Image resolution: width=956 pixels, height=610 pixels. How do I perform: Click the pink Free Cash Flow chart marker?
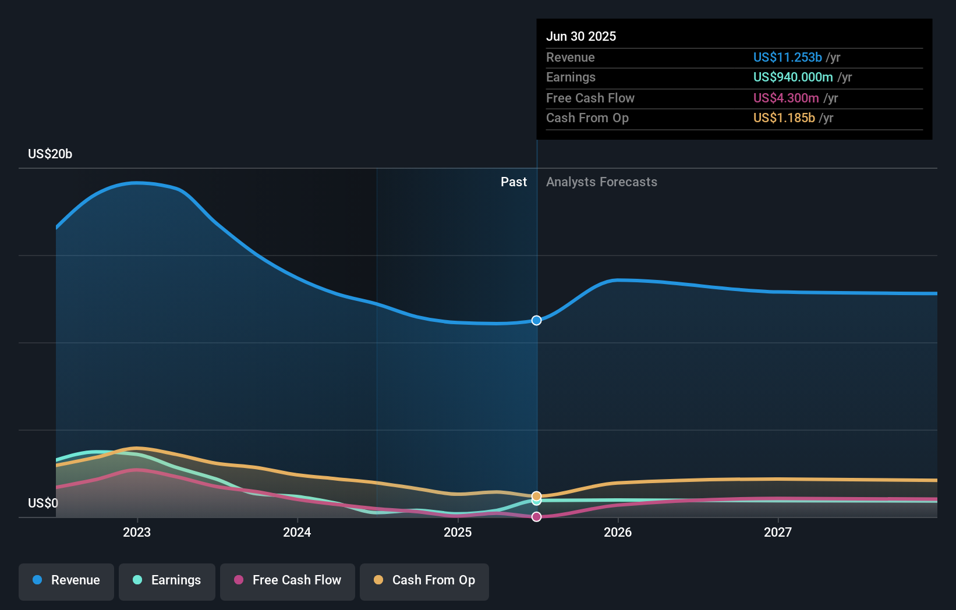coord(536,516)
